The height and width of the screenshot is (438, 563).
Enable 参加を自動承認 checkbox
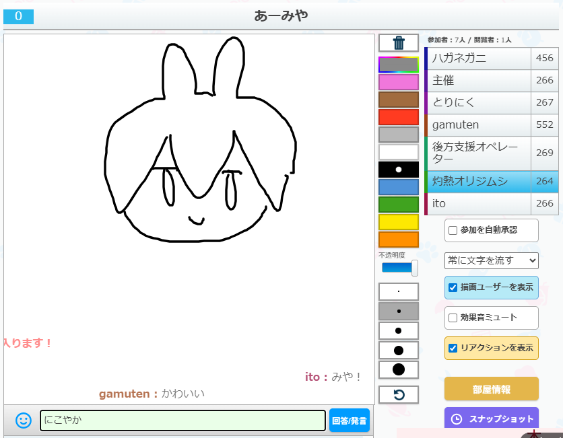[x=453, y=231]
